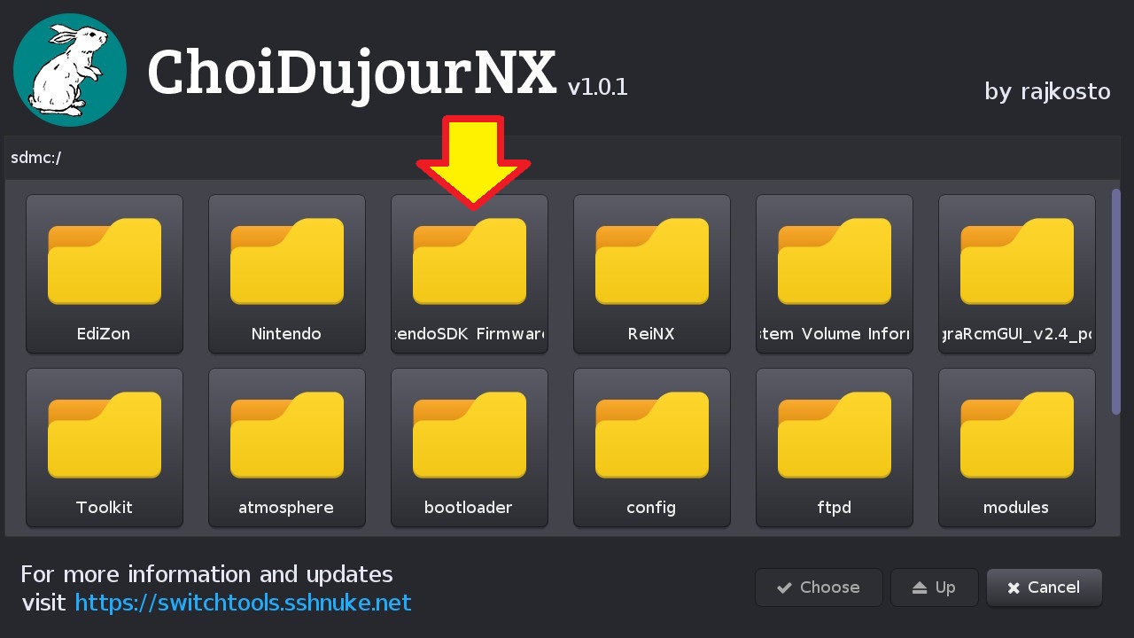
Task: Click the sdmc:/ path bar
Action: point(563,158)
